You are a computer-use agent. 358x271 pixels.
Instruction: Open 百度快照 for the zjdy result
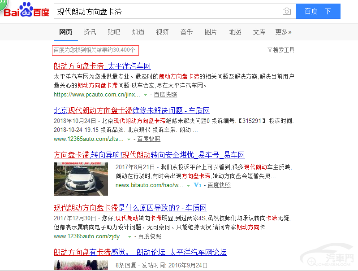pyautogui.click(x=150, y=236)
